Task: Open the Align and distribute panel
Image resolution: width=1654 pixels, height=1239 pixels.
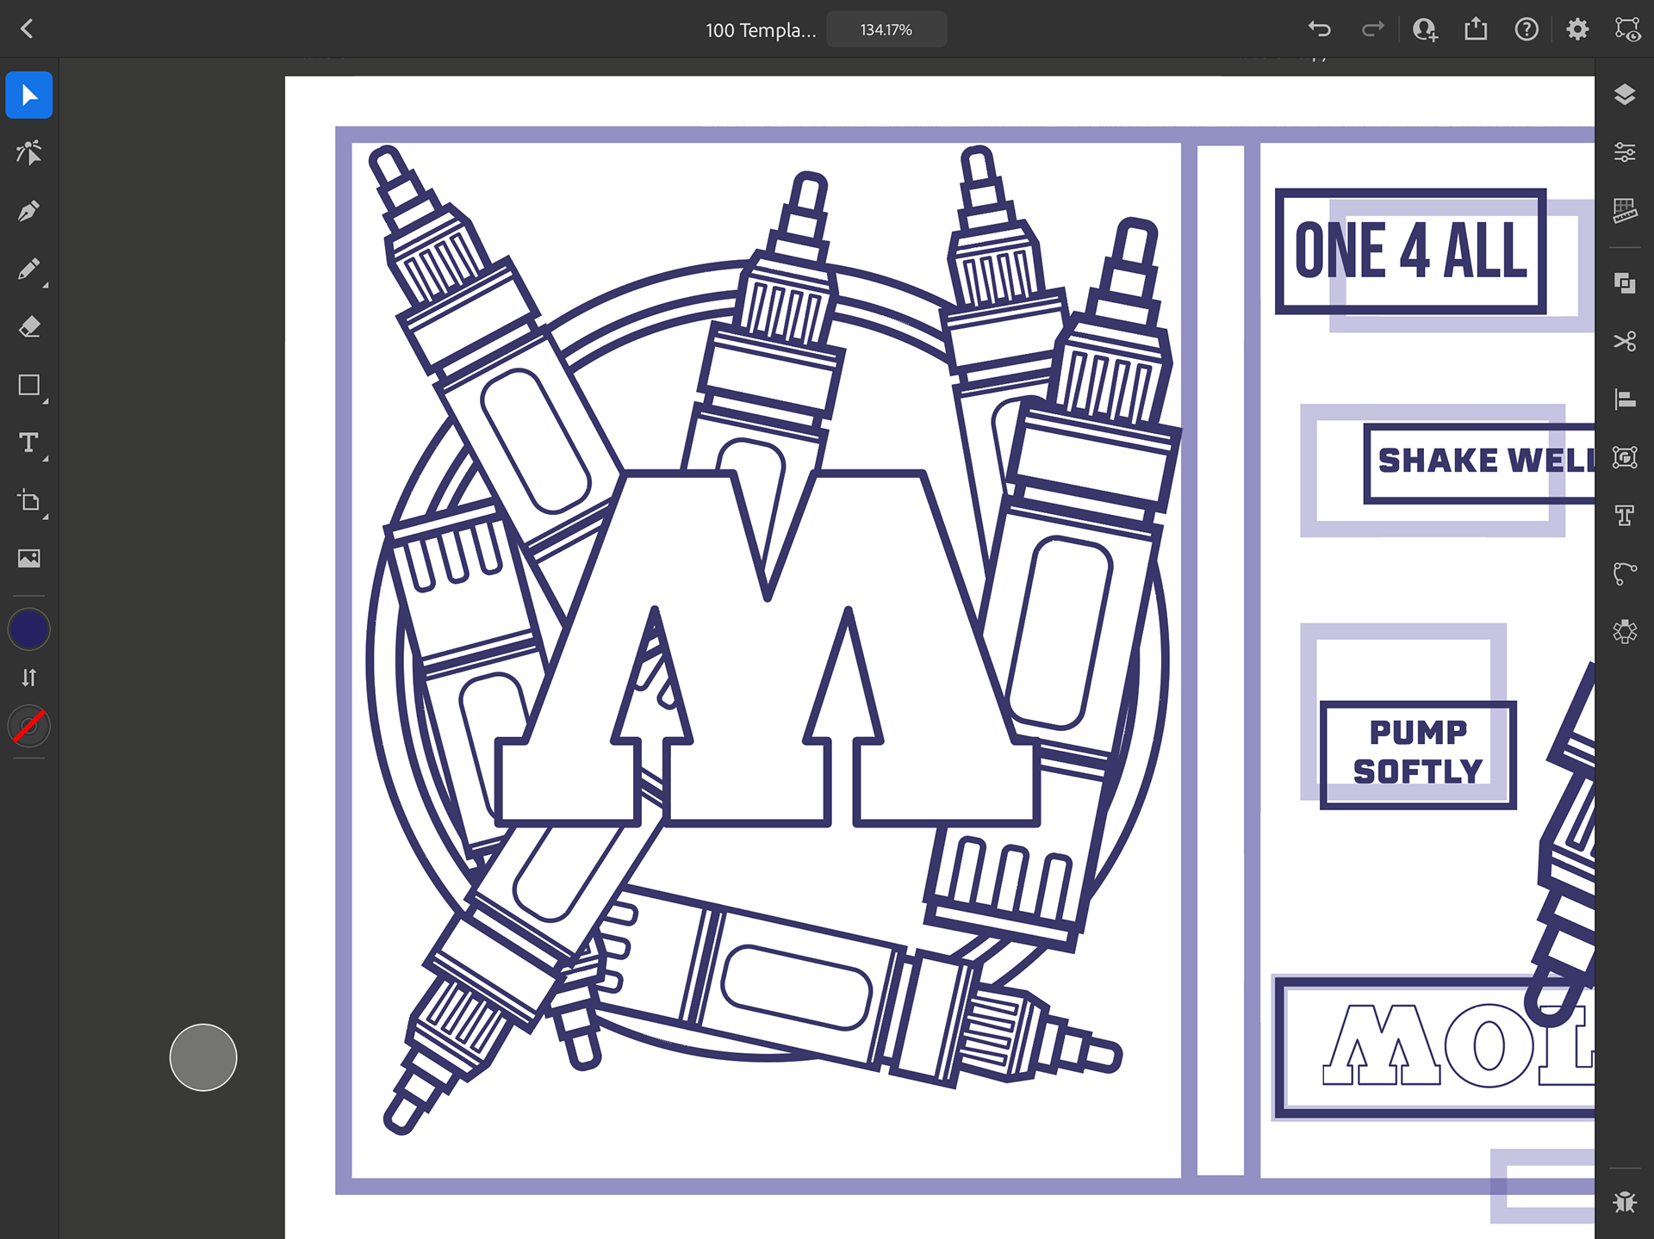Action: click(x=1625, y=400)
